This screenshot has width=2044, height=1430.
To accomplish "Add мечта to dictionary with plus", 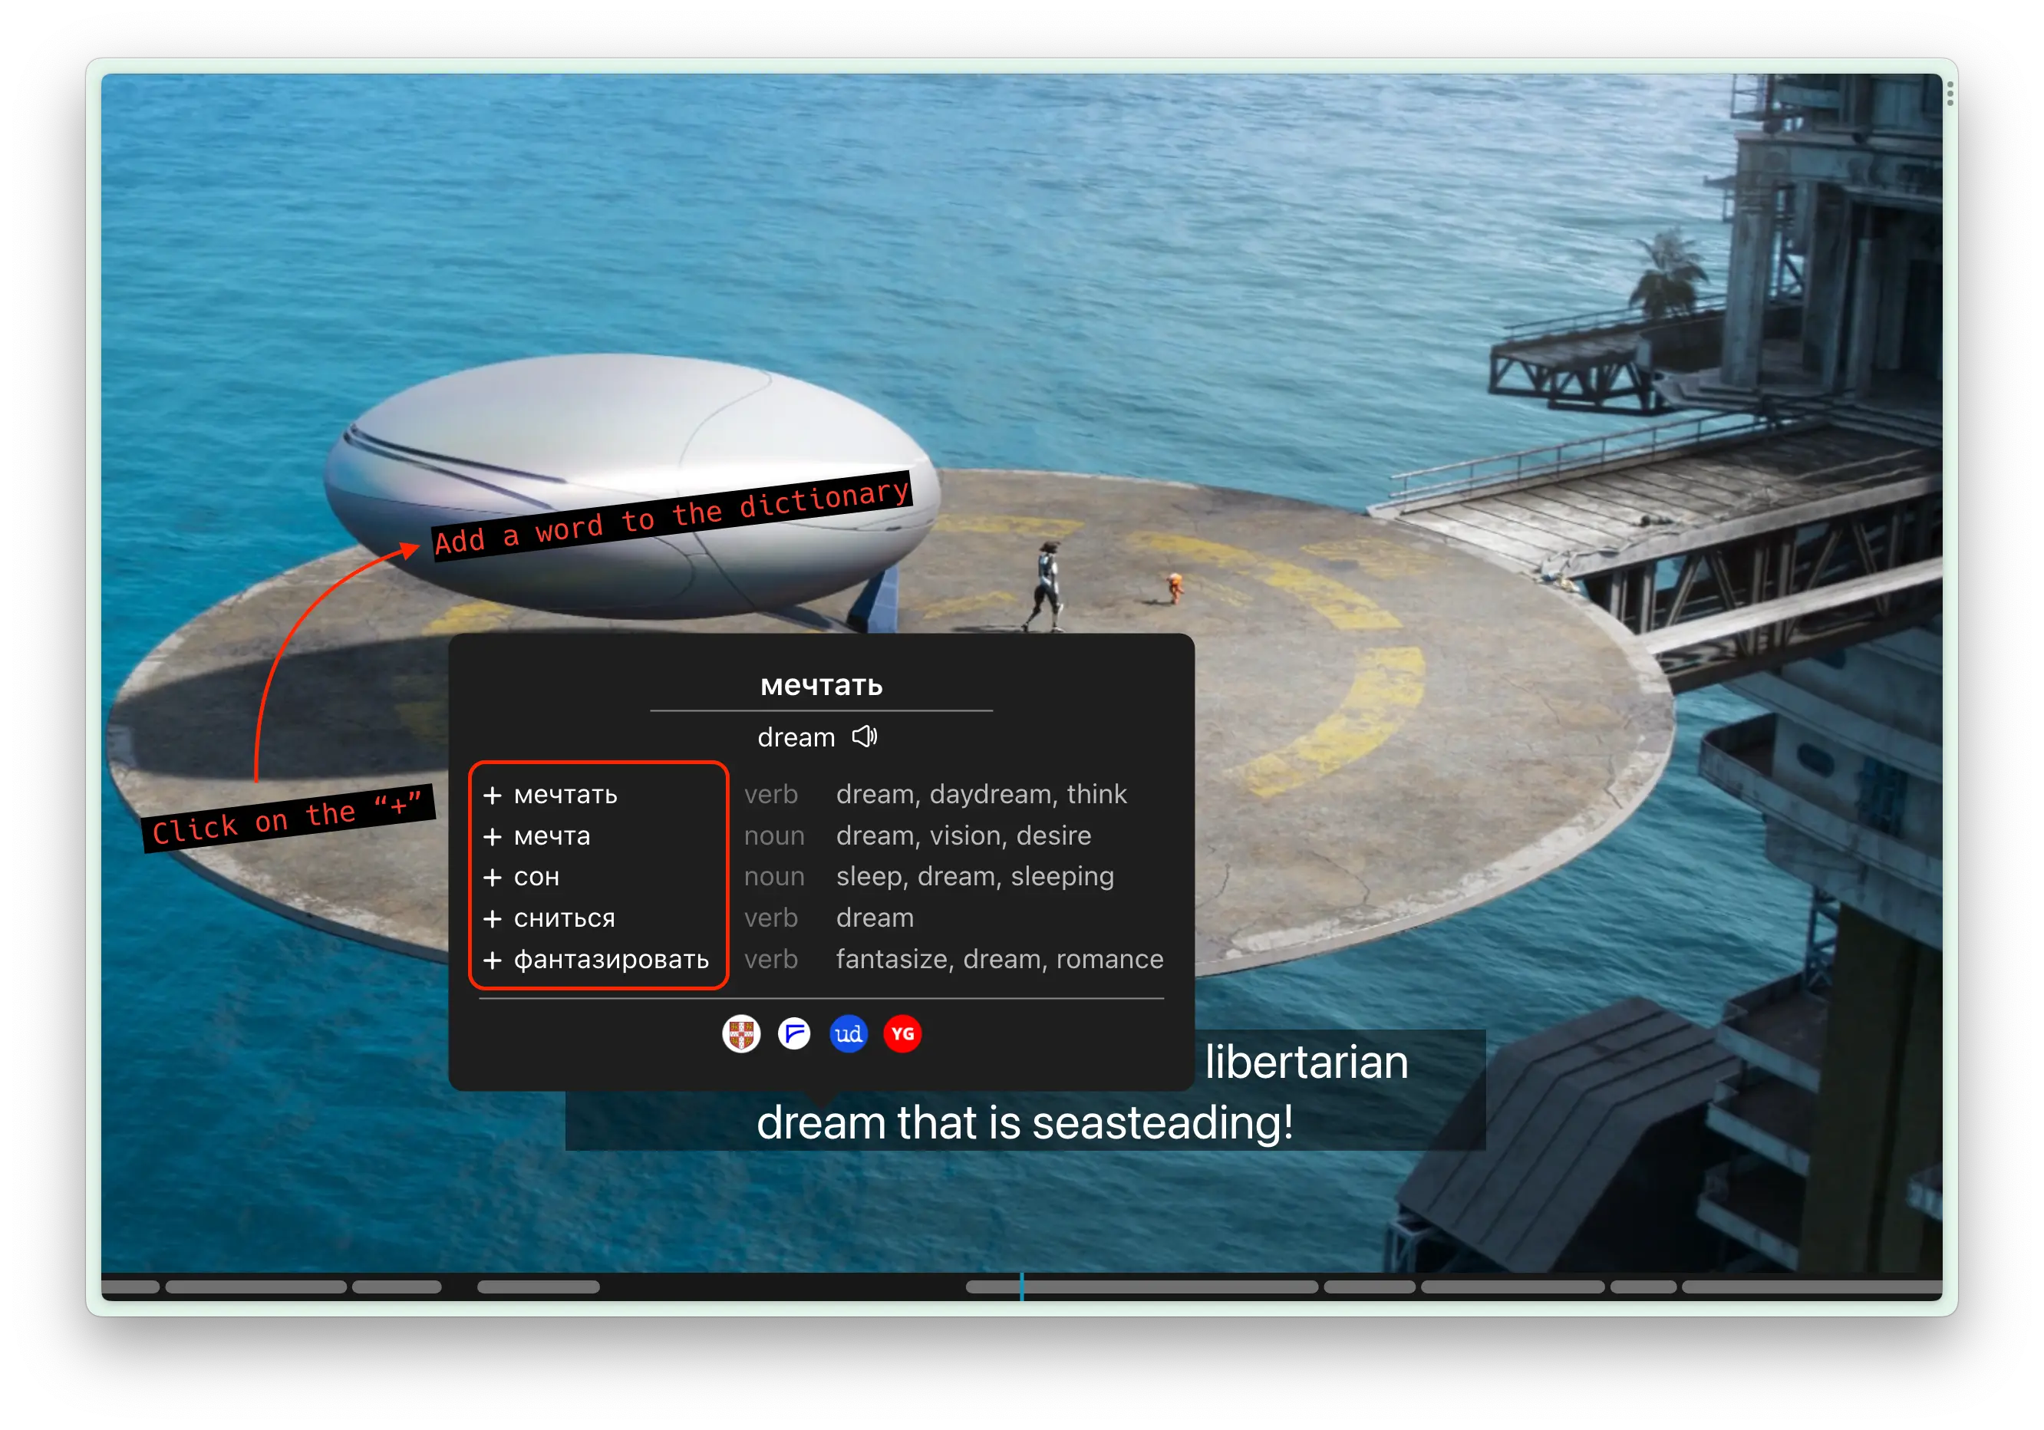I will coord(493,836).
